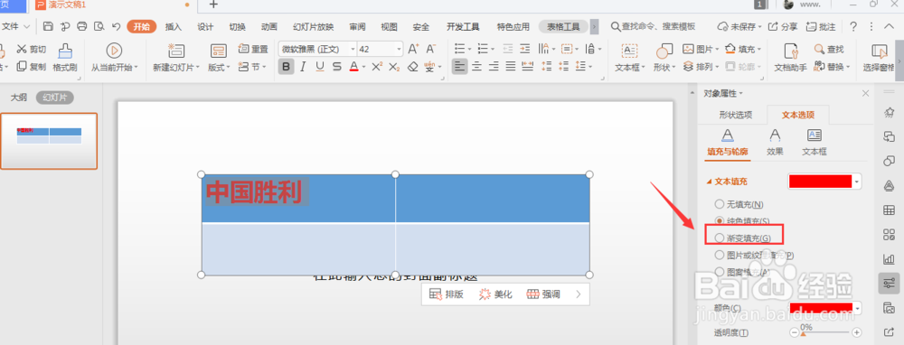Click the Beautify (美化) button in floating toolbar
904x345 pixels.
[x=495, y=294]
